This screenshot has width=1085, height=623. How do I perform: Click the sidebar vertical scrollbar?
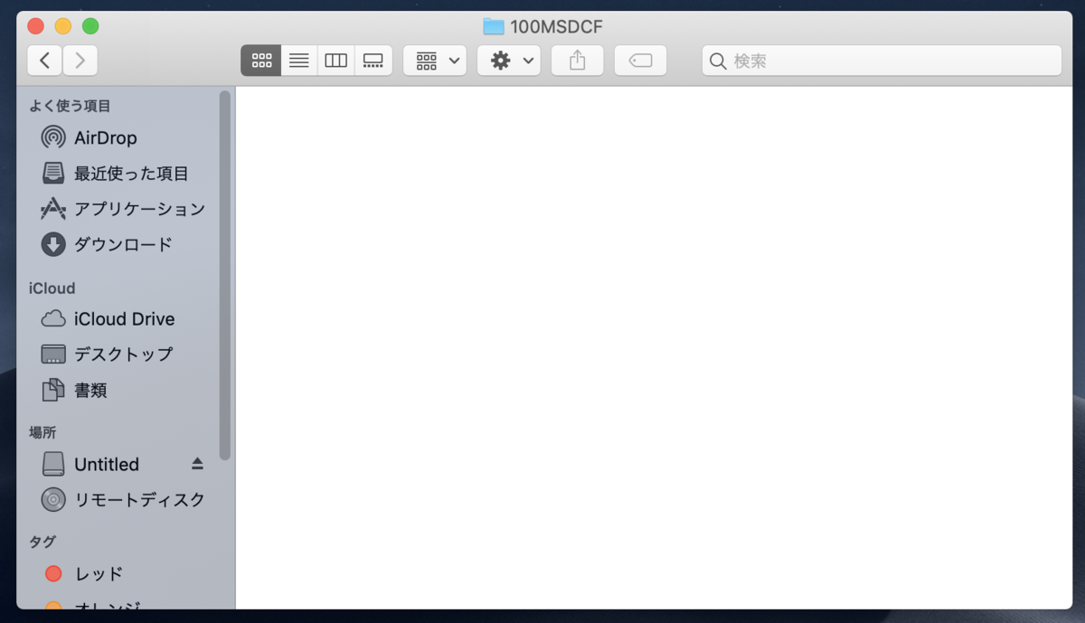point(225,276)
